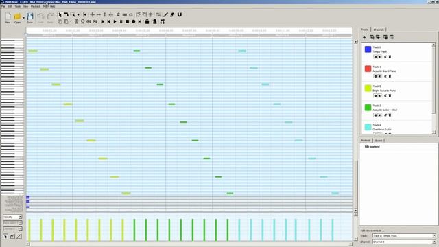The width and height of the screenshot is (439, 247).
Task: Click the track list scroll down arrow
Action: point(434,132)
